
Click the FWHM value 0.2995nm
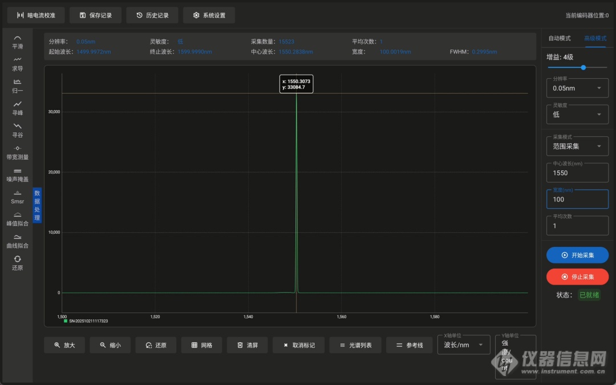(x=484, y=52)
